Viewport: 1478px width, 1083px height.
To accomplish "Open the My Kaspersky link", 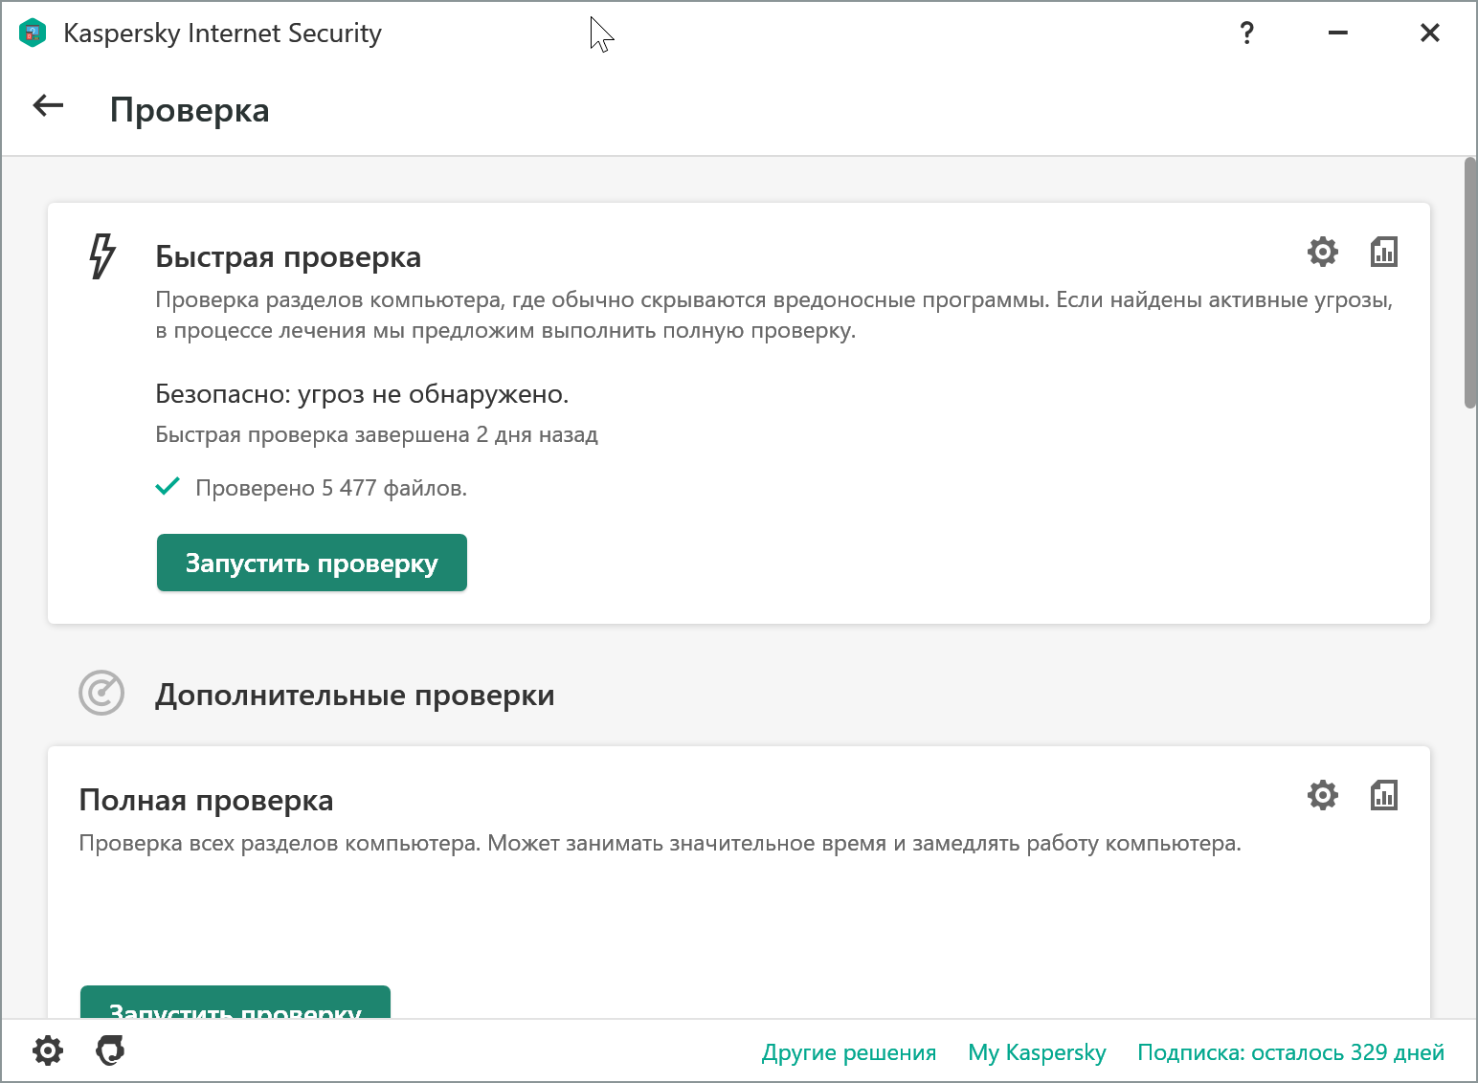I will coord(1037,1052).
